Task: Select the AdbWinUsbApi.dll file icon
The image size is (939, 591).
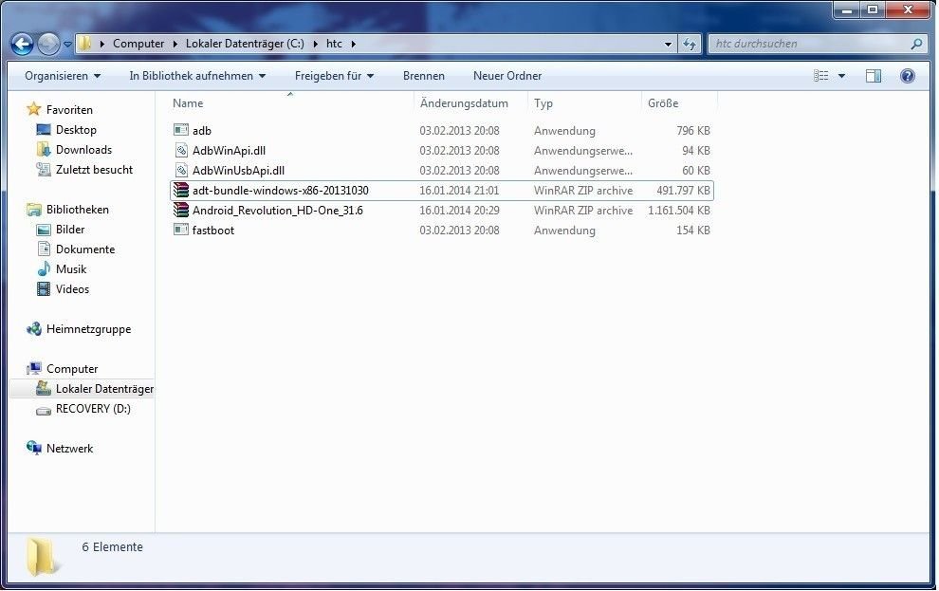Action: tap(181, 170)
